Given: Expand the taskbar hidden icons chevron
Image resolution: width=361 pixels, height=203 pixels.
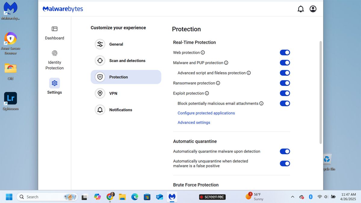Looking at the screenshot, I should click(x=292, y=197).
